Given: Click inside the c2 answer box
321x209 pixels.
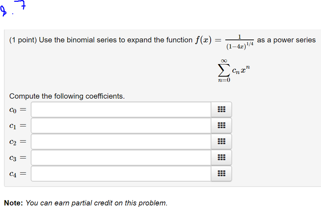Looking at the screenshot, I should pos(120,141).
